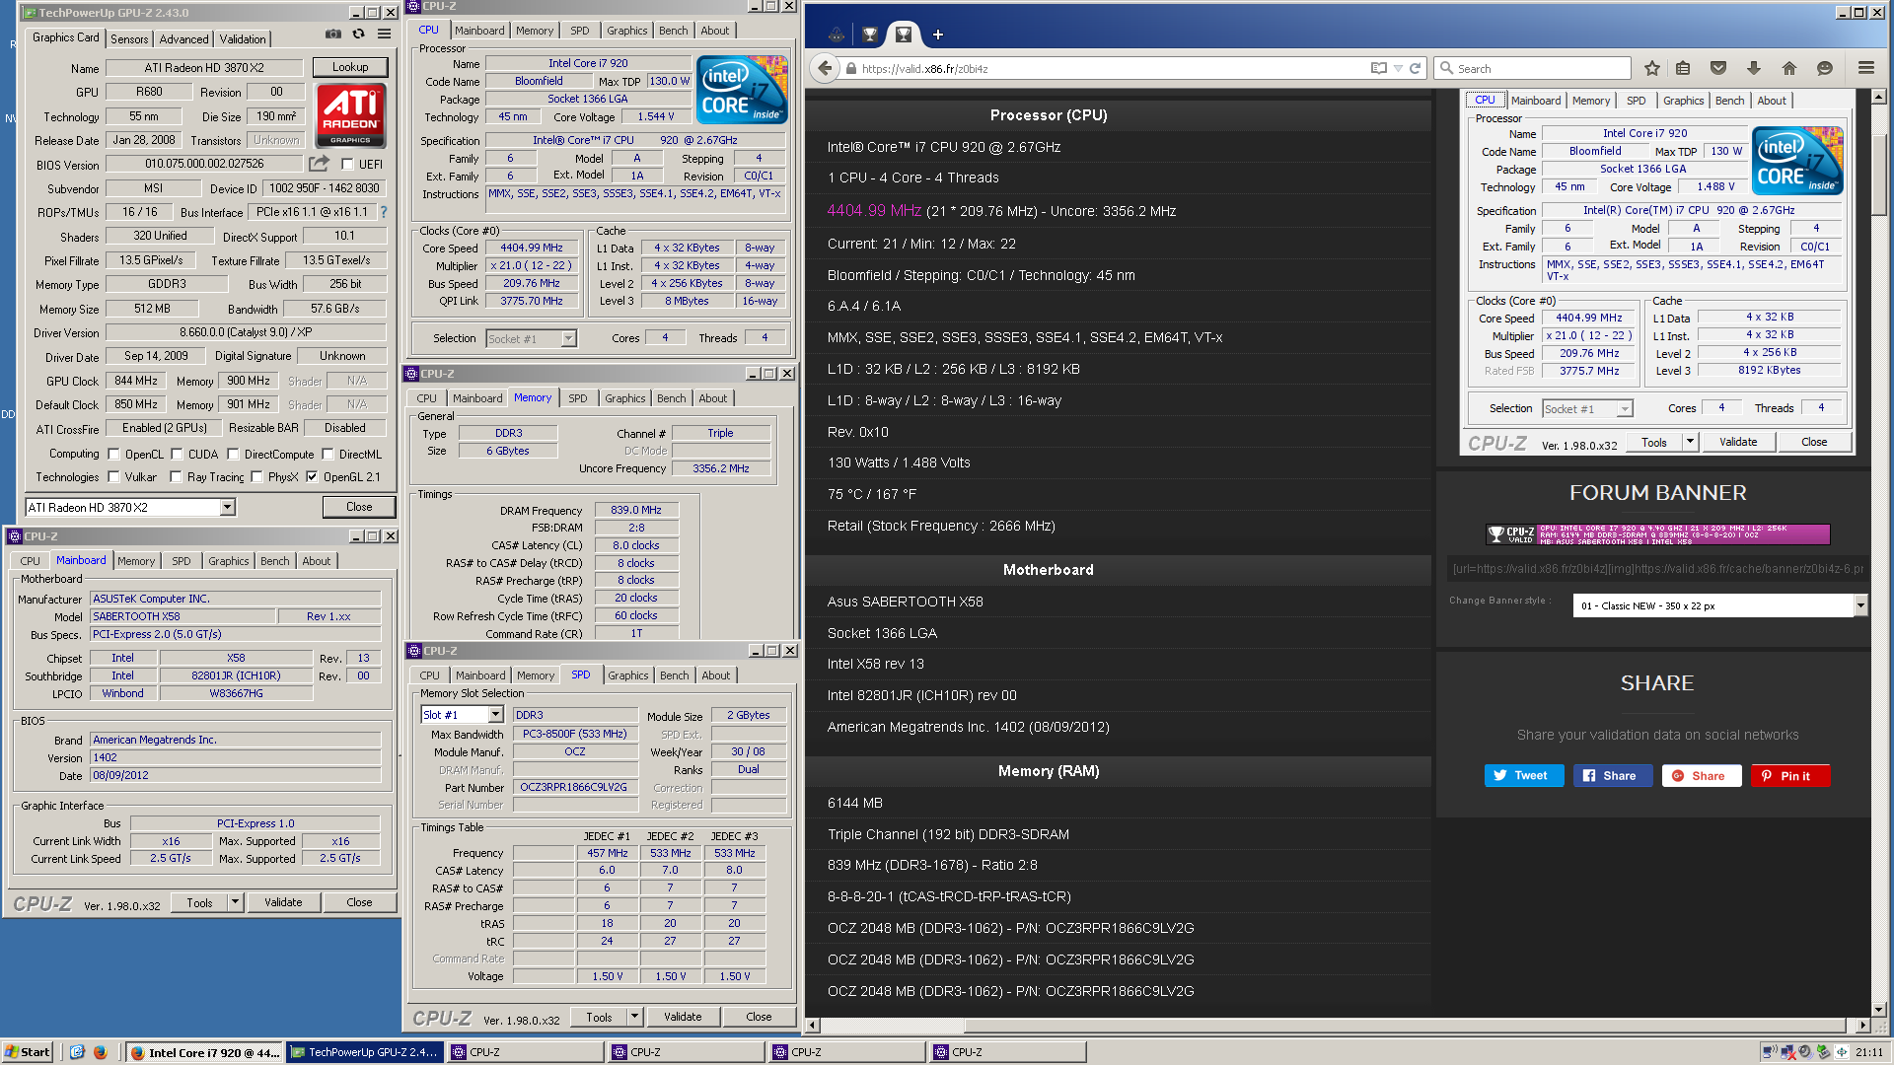
Task: Toggle the Ray Tracing checkbox
Action: [x=176, y=477]
